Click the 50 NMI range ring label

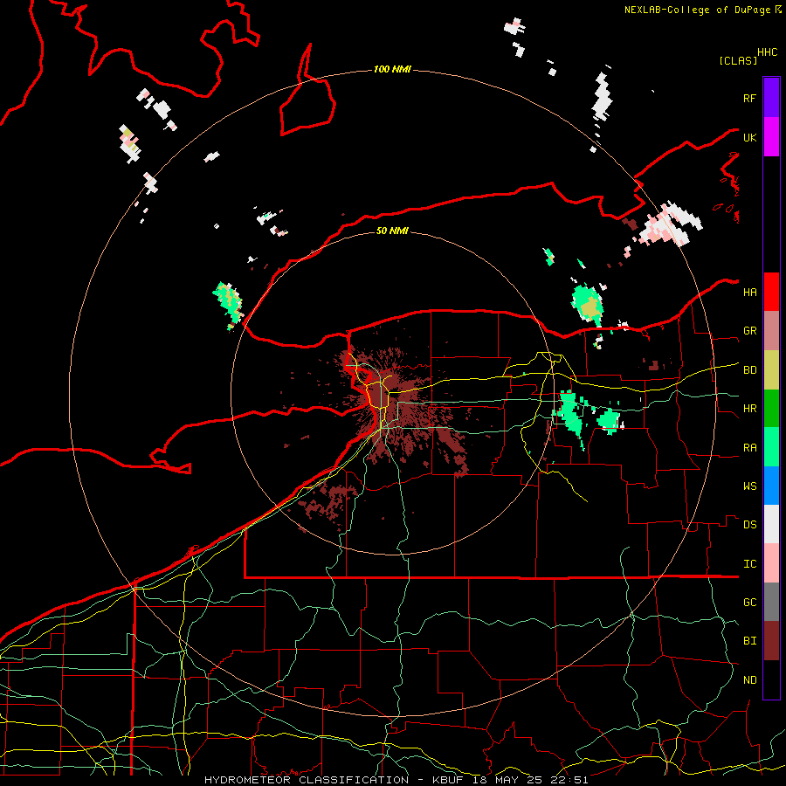click(392, 231)
